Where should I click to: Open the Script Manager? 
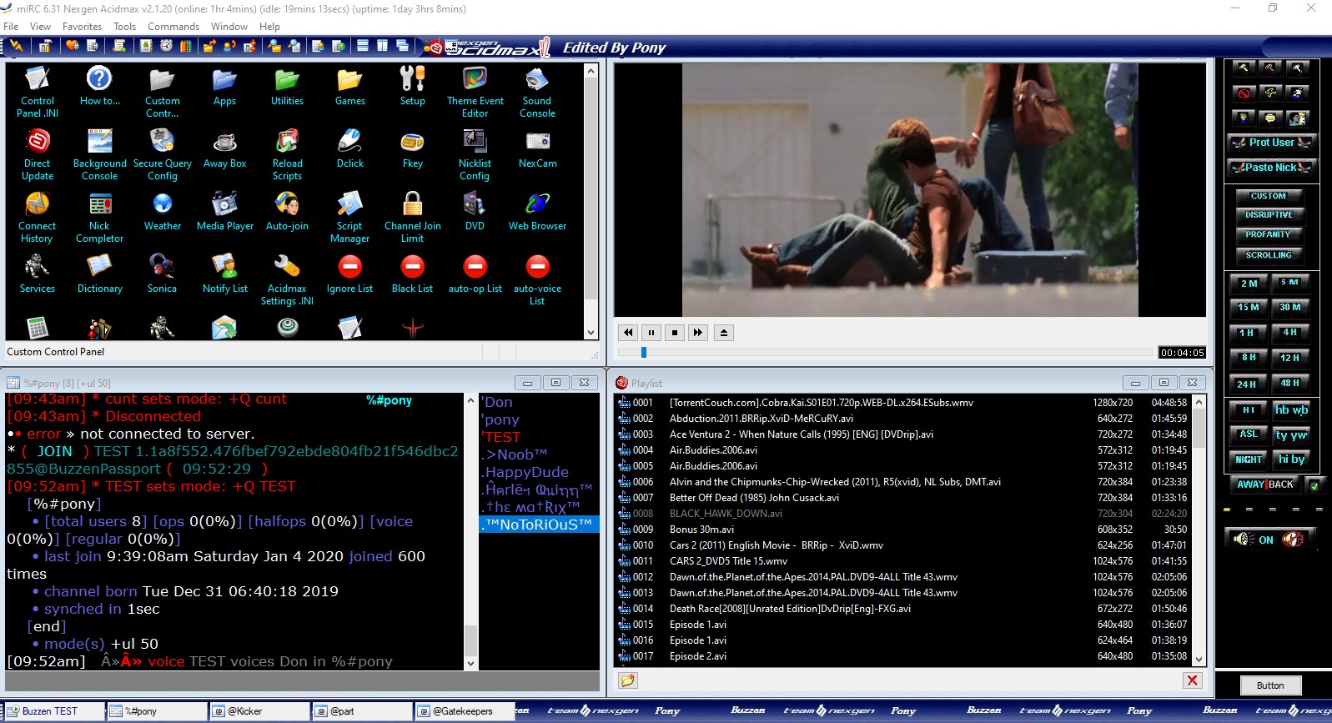[349, 217]
